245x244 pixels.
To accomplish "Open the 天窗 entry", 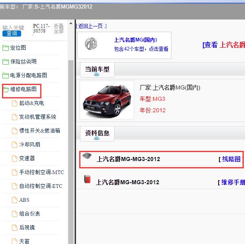I will click(x=24, y=241).
